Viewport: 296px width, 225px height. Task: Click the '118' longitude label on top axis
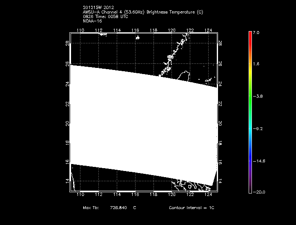click(154, 30)
